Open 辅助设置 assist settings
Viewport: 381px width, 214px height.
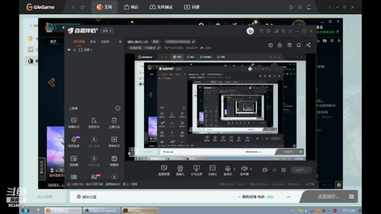coord(87,197)
